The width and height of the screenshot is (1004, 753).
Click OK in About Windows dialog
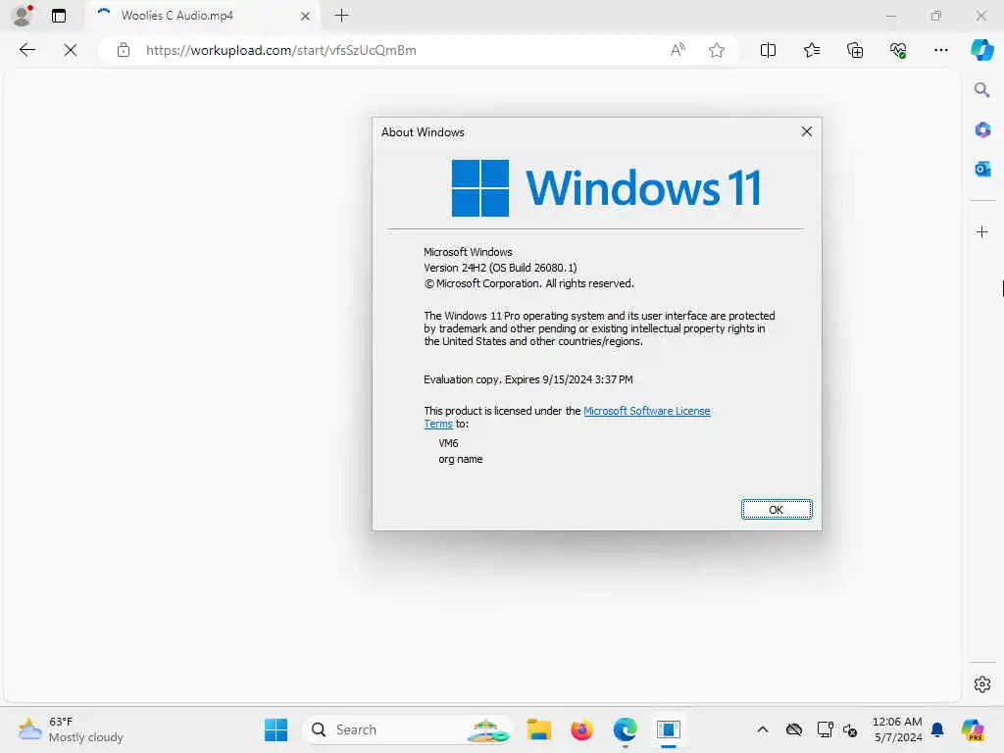tap(777, 510)
